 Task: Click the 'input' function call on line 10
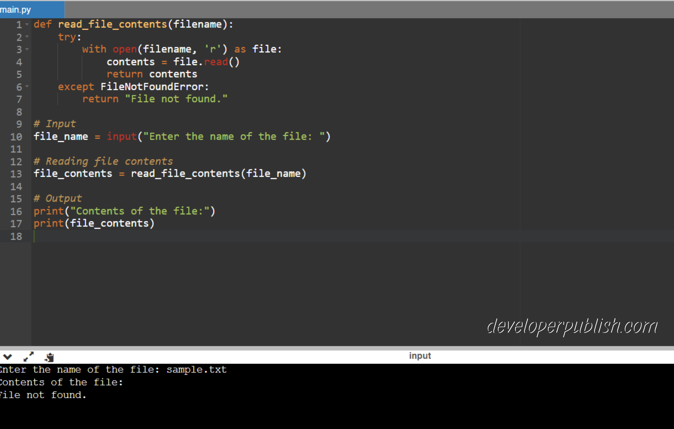pos(122,137)
